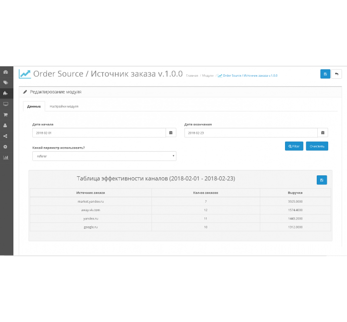Click the Filter button
The image size is (347, 322).
coord(294,146)
